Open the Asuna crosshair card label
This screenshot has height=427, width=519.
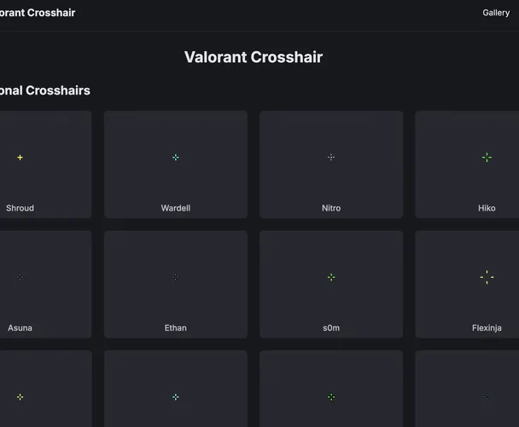click(20, 328)
